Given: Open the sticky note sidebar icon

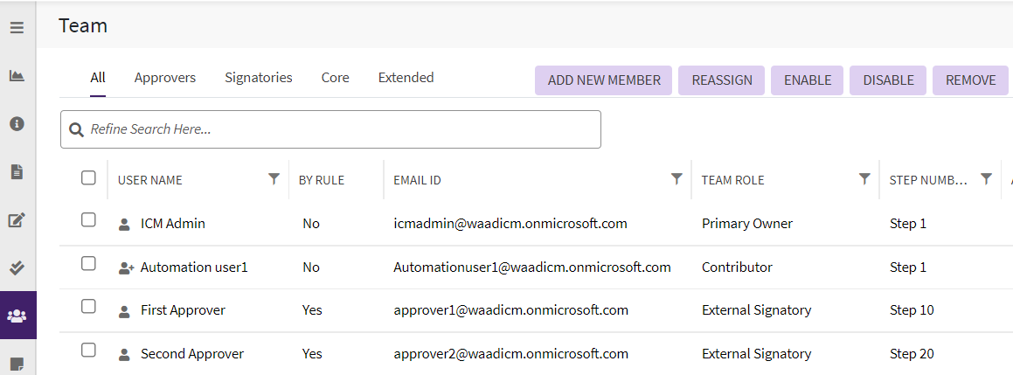Looking at the screenshot, I should coord(17,363).
